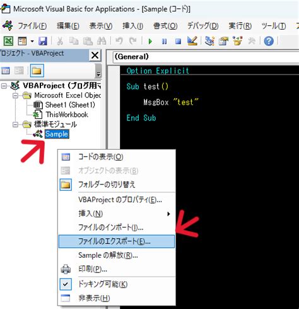Open the ツール(T) menu
Image resolution: width=299 pixels, height=309 pixels.
(x=274, y=26)
